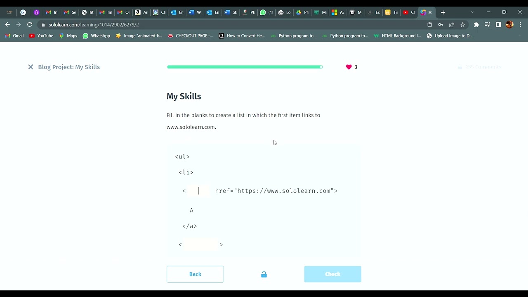Open the CHECKOUT PAGE bookmark
The width and height of the screenshot is (528, 297).
[x=191, y=36]
